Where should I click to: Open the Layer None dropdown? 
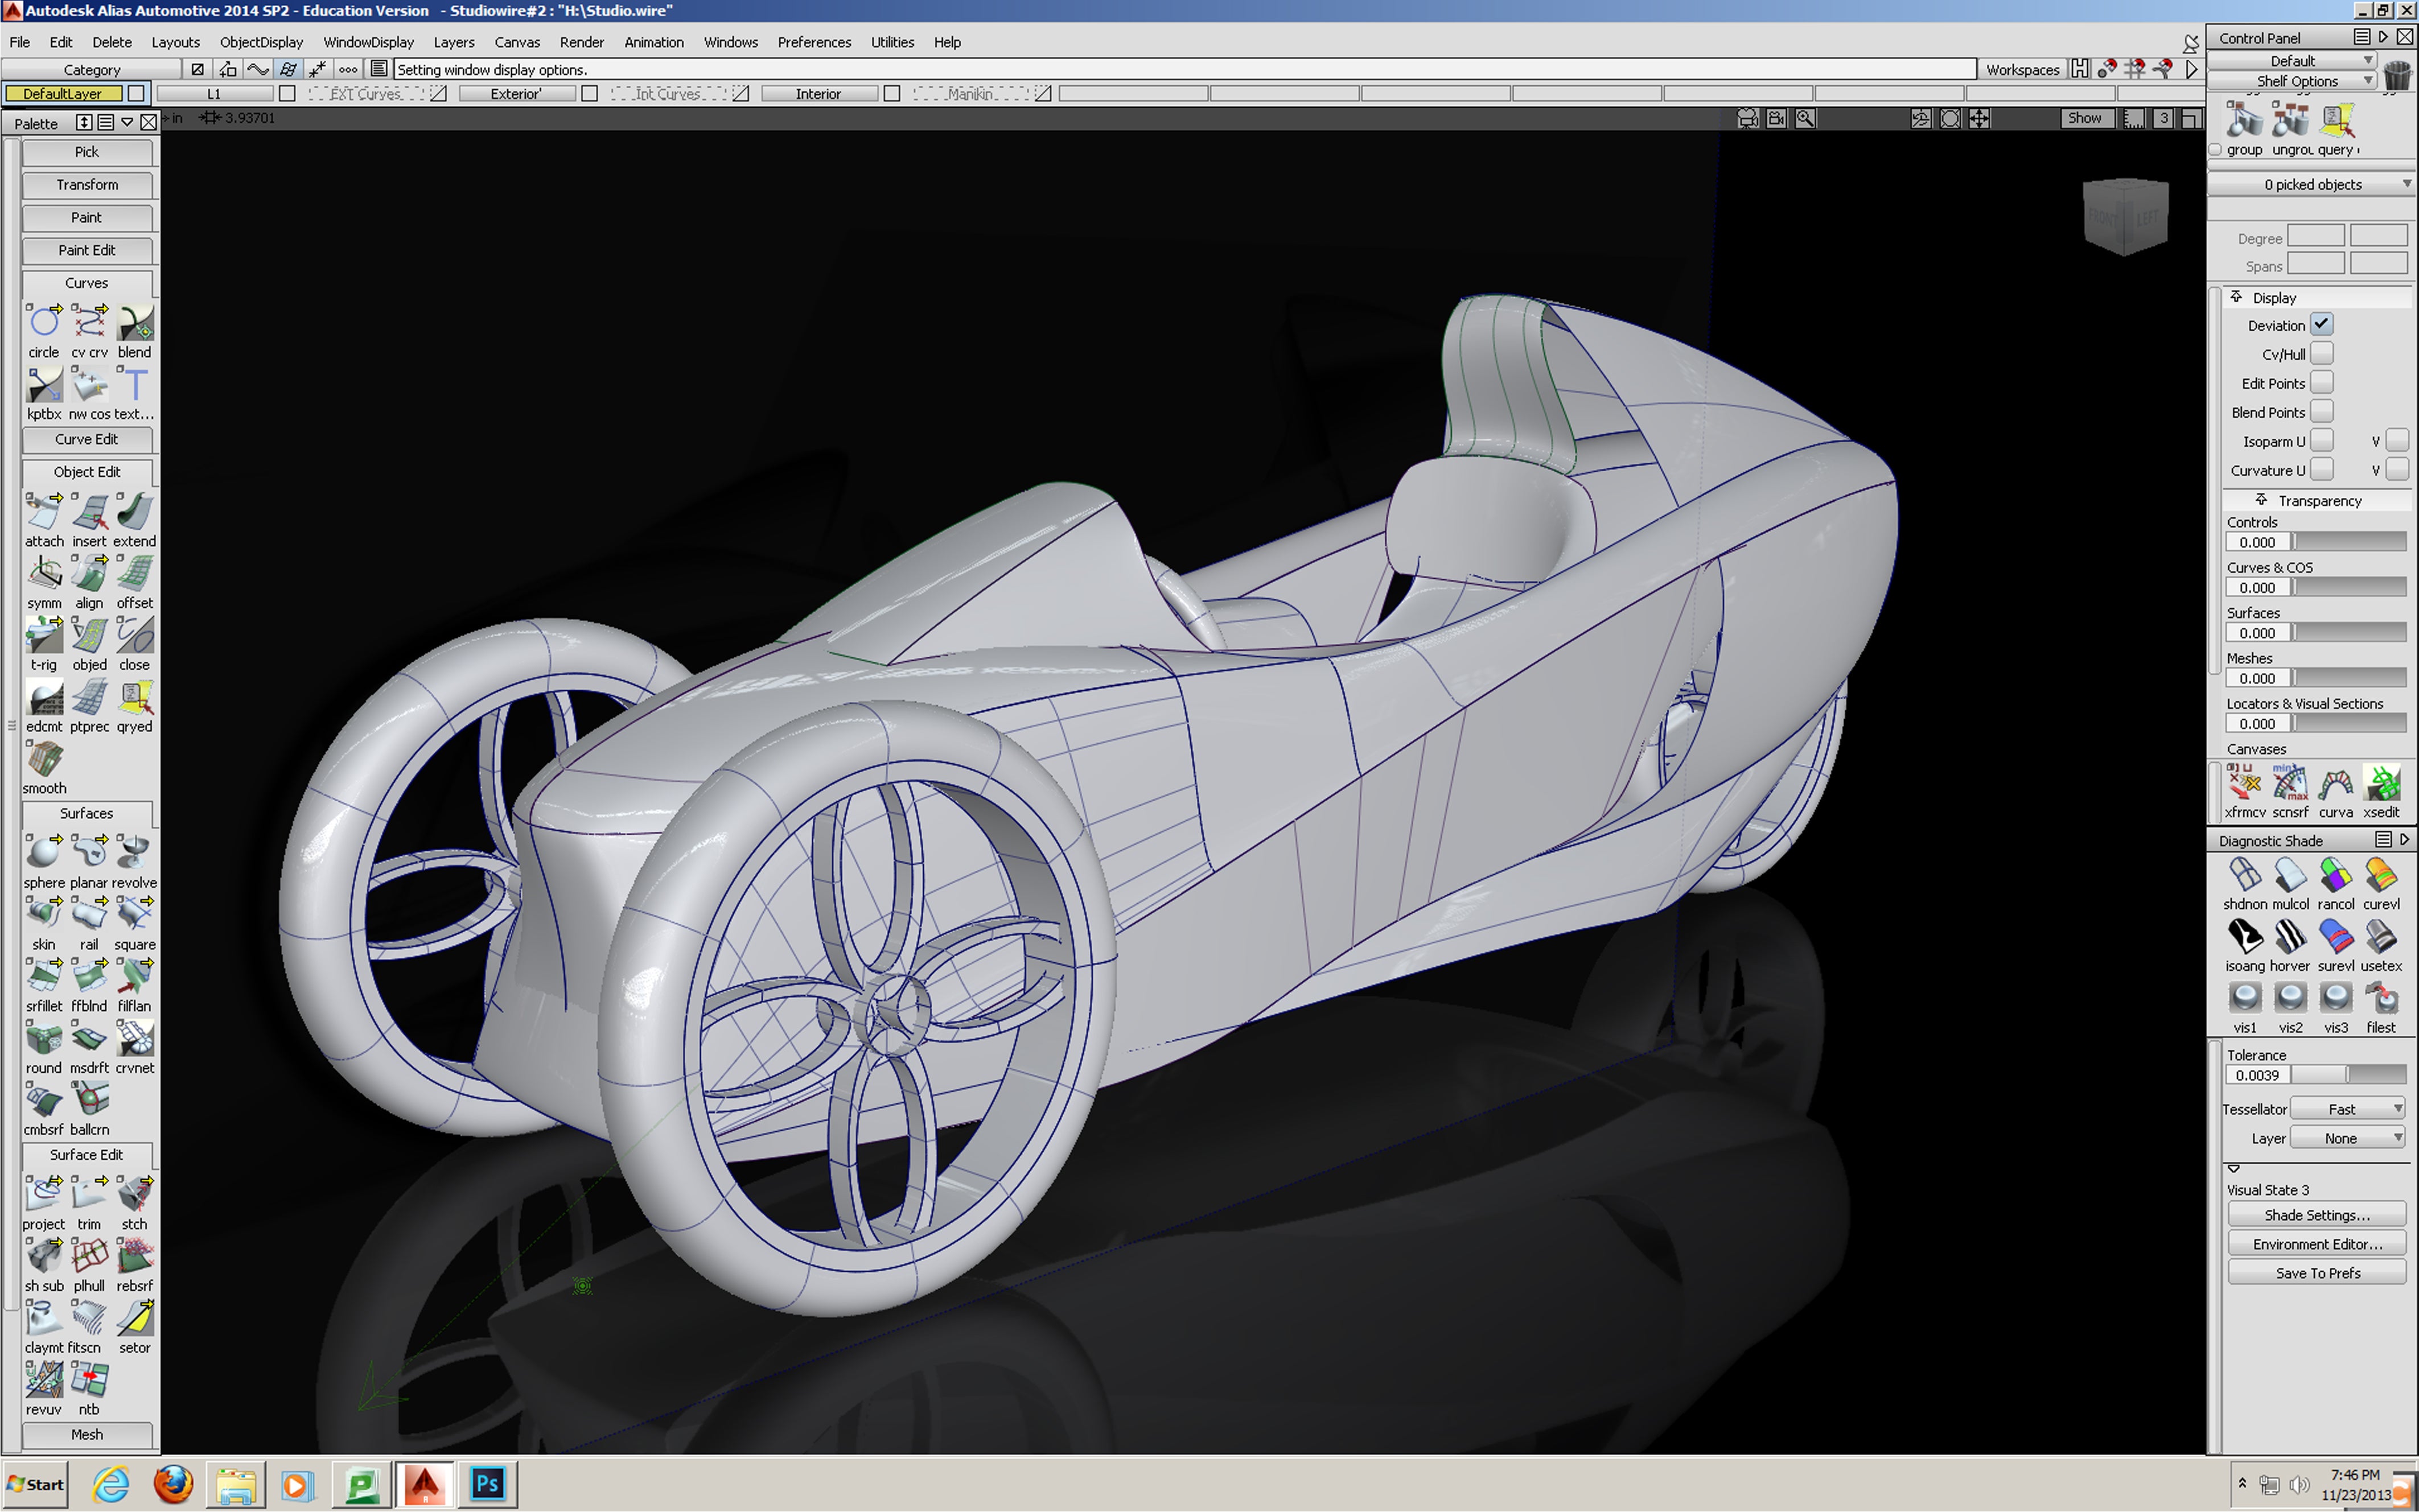click(2347, 1138)
